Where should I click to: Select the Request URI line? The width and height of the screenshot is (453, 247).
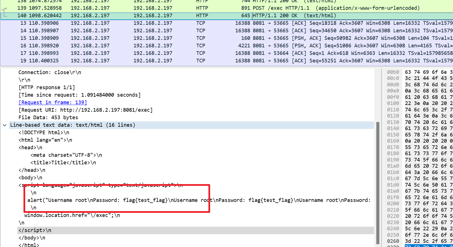pos(85,110)
